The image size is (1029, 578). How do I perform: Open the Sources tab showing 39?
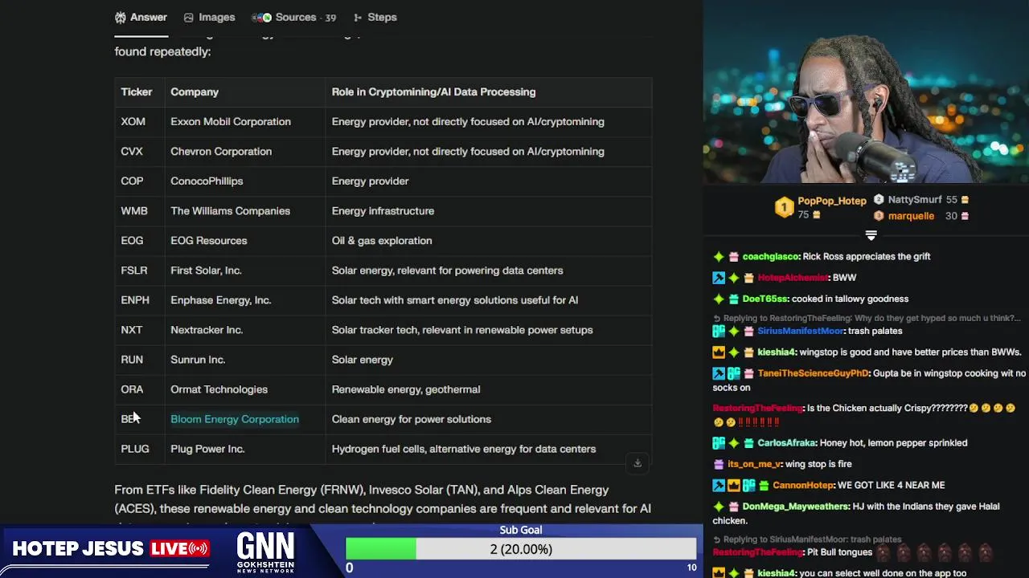[293, 17]
